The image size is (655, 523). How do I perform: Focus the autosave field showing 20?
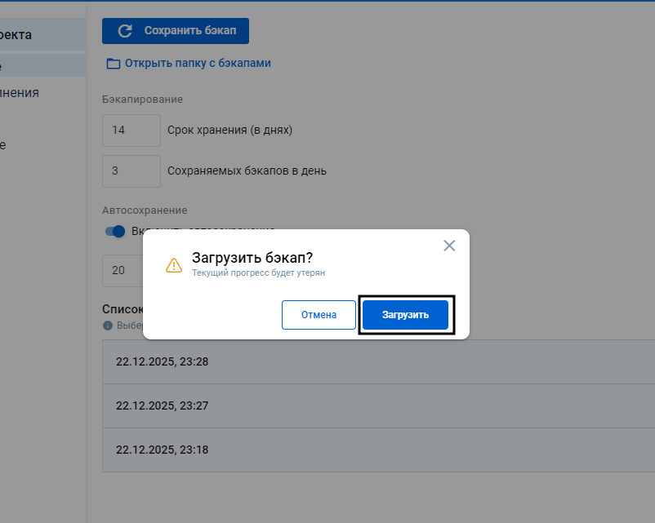point(123,270)
